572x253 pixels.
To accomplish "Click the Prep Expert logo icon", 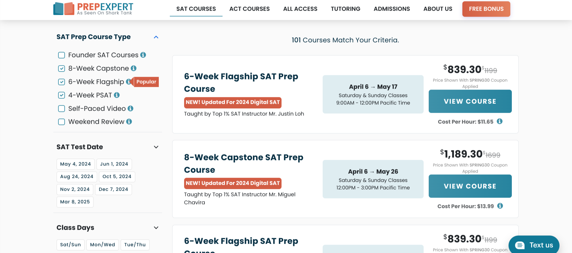I will pyautogui.click(x=64, y=9).
